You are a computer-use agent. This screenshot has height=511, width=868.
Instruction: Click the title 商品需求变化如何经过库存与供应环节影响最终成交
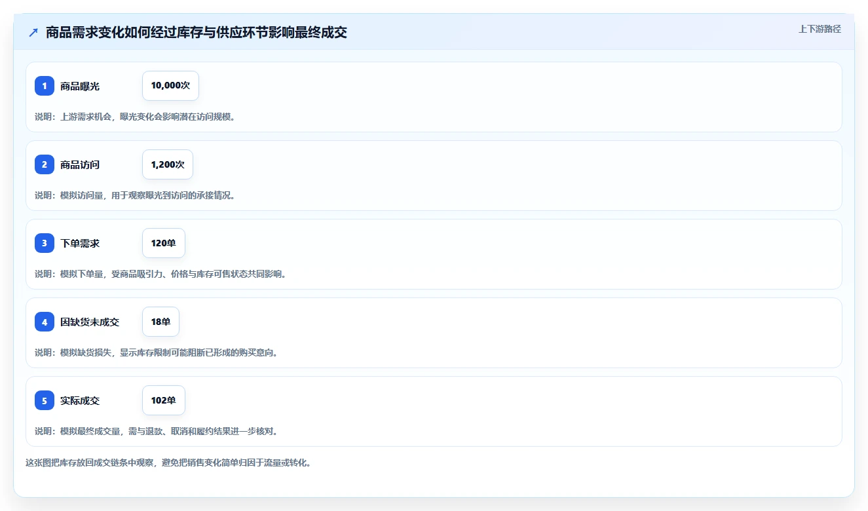coord(197,33)
